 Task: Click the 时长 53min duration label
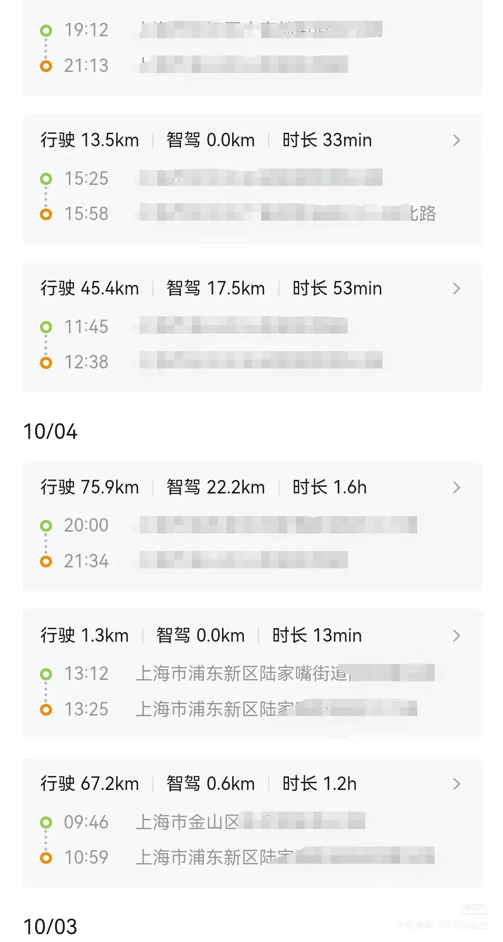[x=337, y=289]
